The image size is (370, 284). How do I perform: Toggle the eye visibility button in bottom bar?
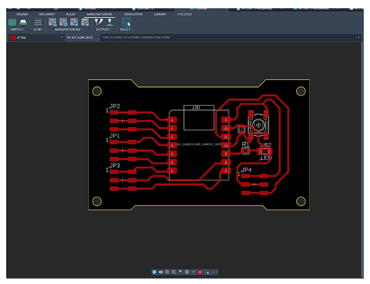tap(161, 272)
